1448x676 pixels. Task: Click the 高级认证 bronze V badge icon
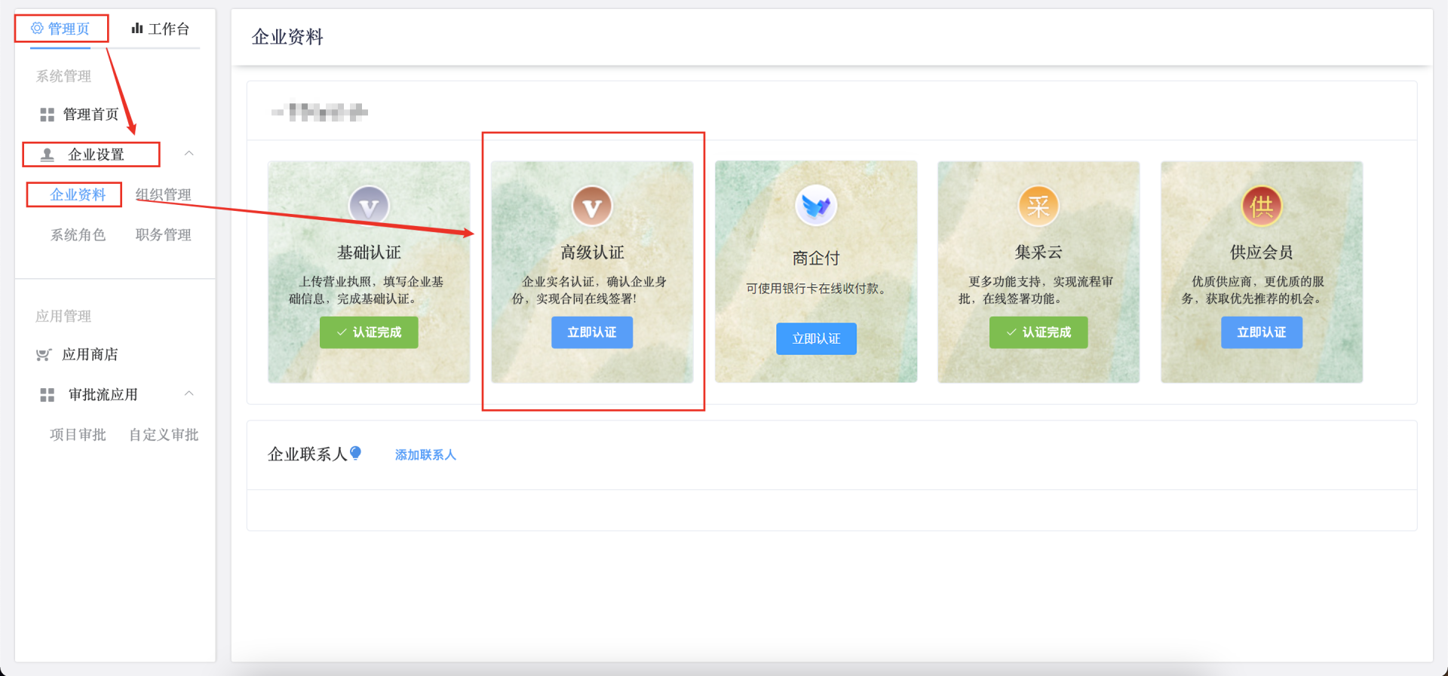tap(592, 206)
